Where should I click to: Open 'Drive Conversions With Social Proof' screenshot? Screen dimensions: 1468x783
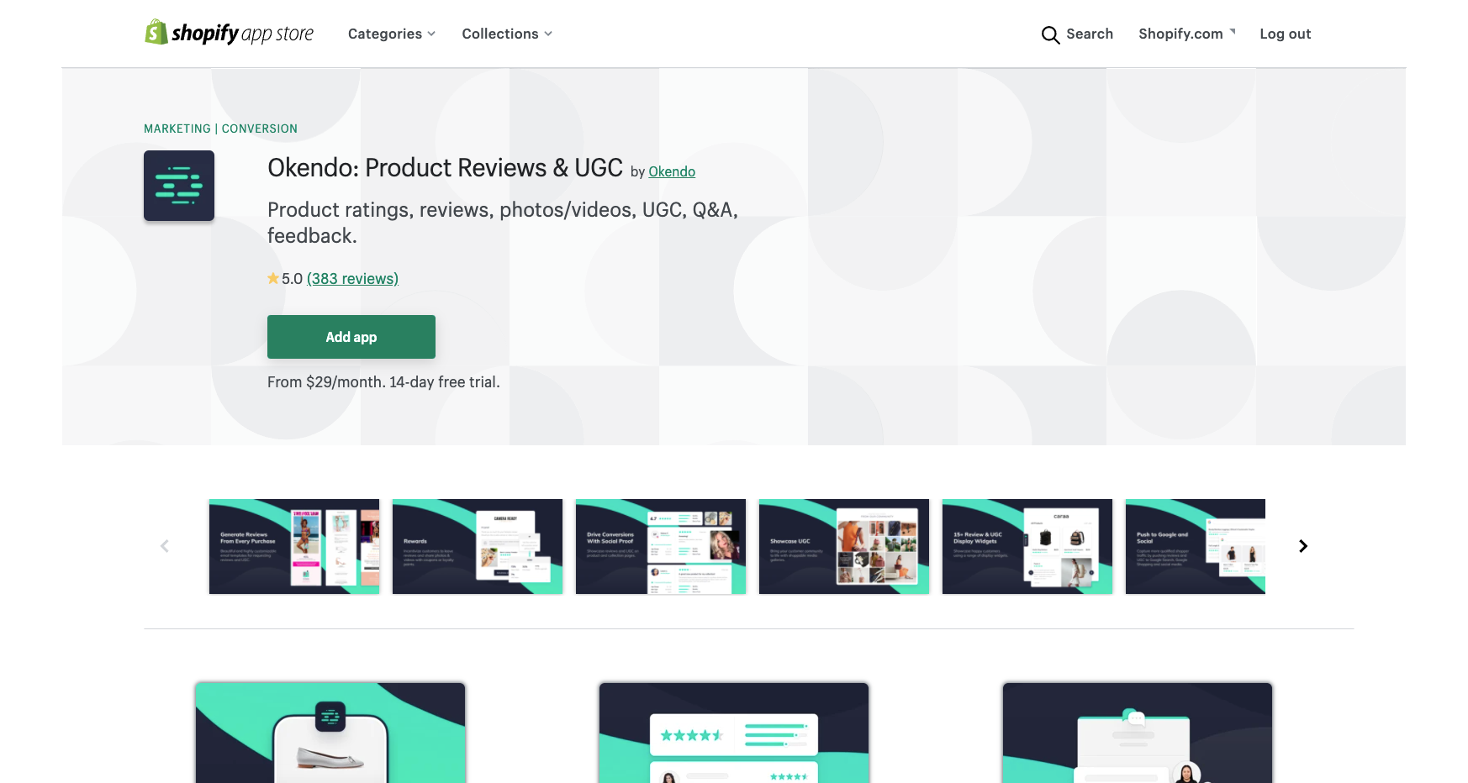(x=661, y=546)
